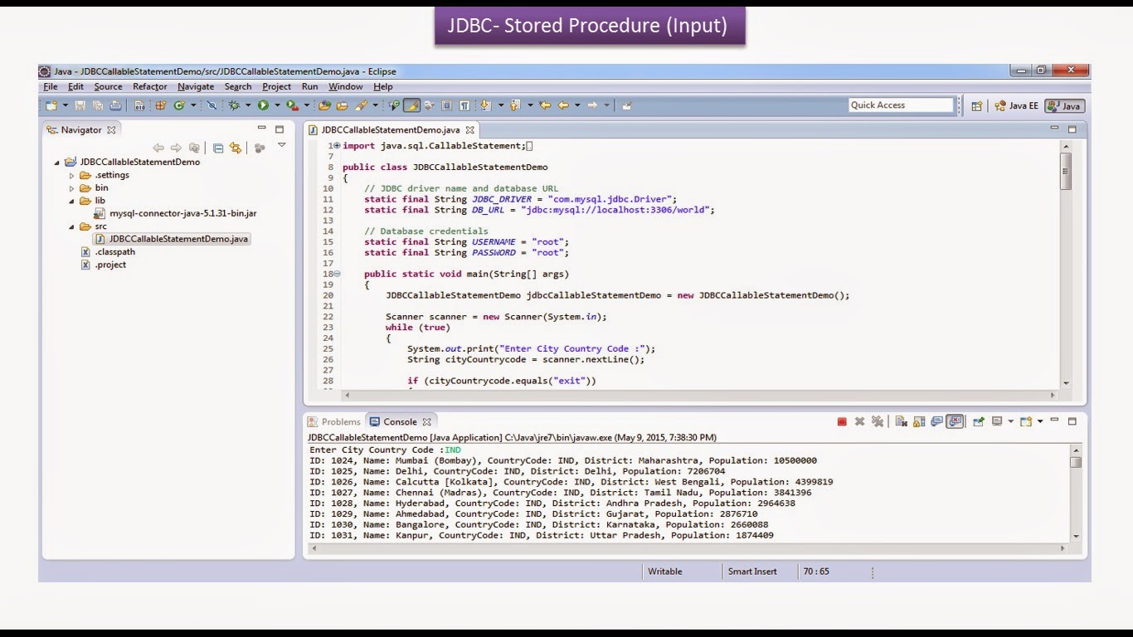Switch to Java EE perspective
Viewport: 1133px width, 637px height.
coord(1016,105)
